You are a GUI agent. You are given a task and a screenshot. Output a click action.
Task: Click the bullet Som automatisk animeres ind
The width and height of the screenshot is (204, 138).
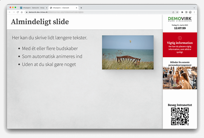click(52, 56)
